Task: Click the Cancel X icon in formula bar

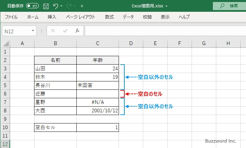Action: 53,31
